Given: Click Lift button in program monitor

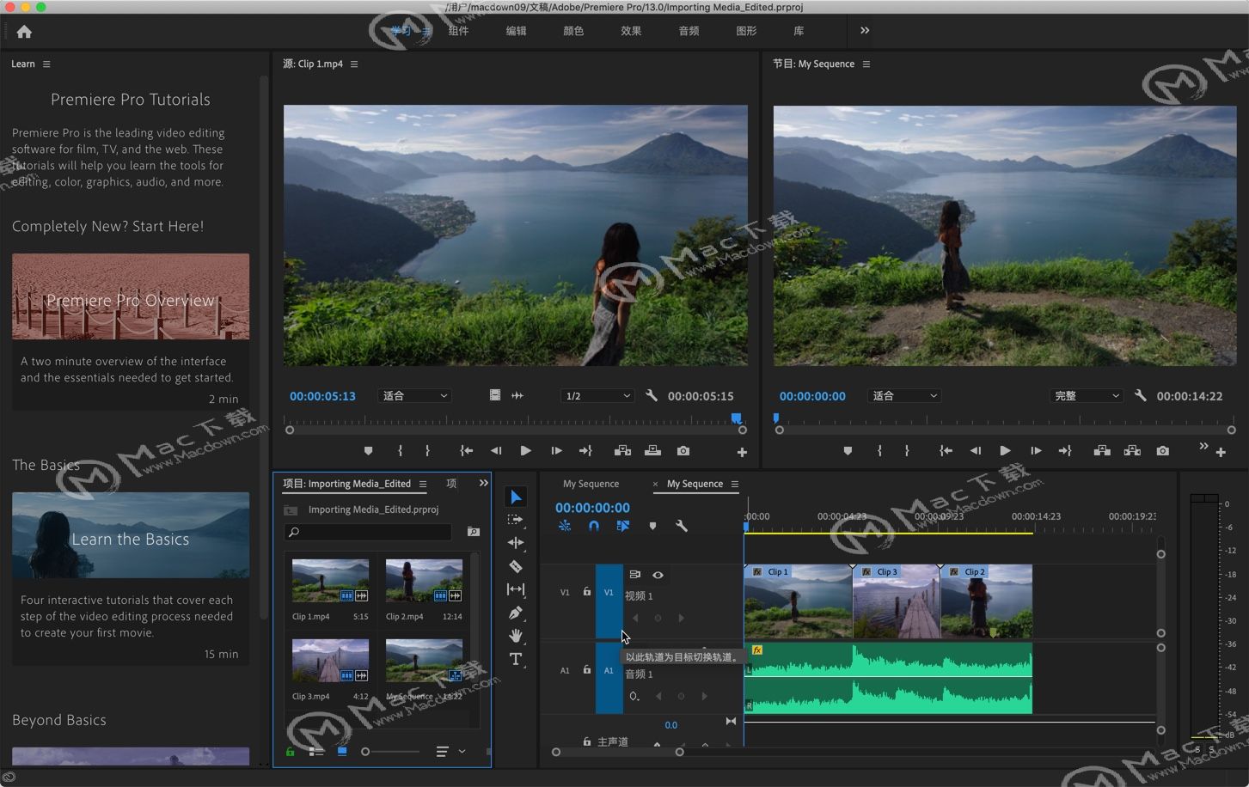Looking at the screenshot, I should pyautogui.click(x=1101, y=451).
